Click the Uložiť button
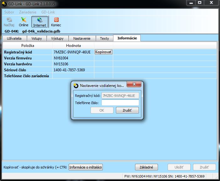This screenshot has height=181, width=220. coord(179,167)
